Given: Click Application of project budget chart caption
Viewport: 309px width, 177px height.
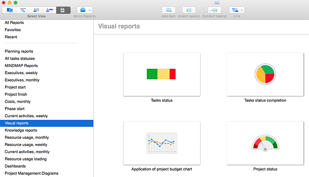Looking at the screenshot, I should [161, 169].
